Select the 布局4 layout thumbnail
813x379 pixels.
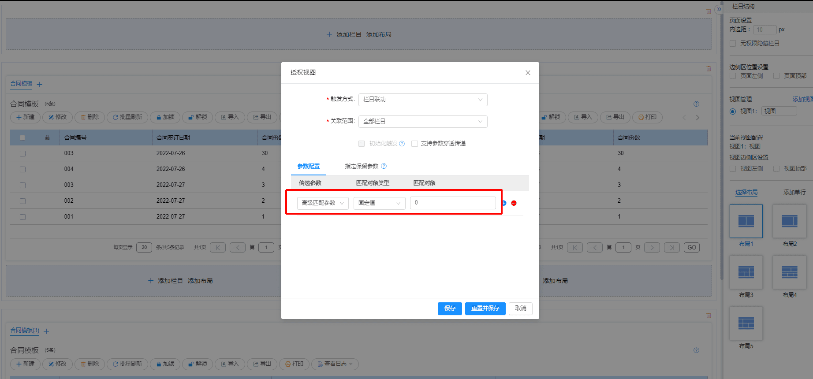click(790, 272)
